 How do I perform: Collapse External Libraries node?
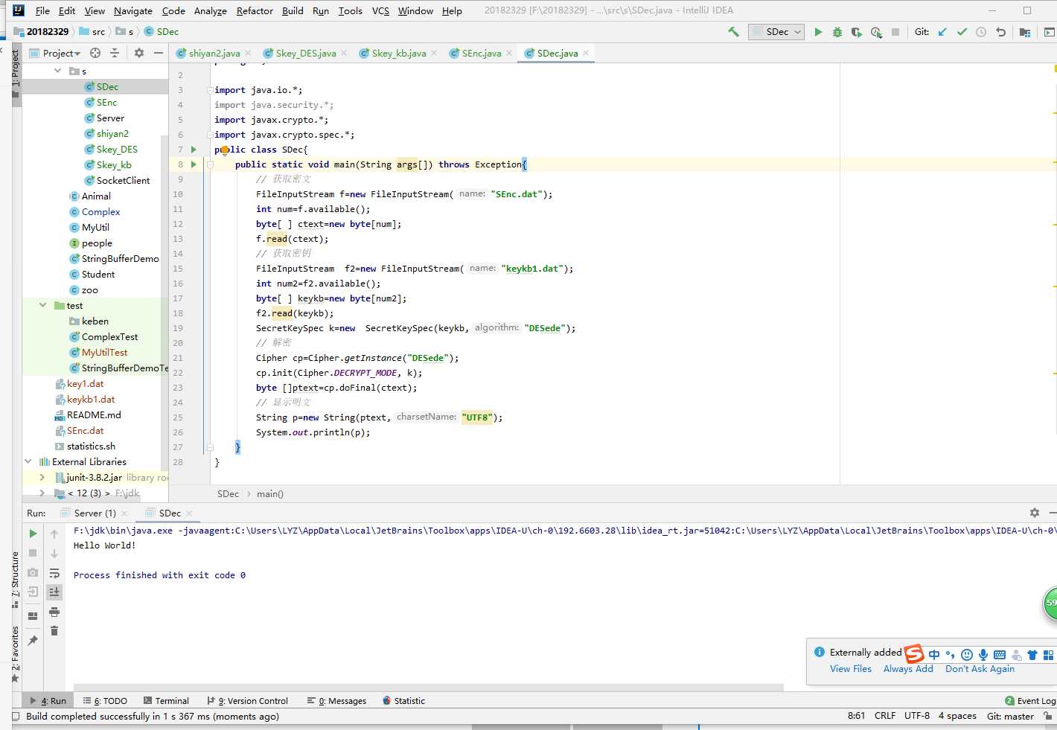[28, 461]
